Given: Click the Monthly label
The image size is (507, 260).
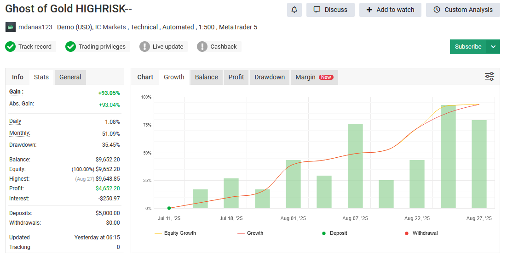Looking at the screenshot, I should click(x=20, y=133).
